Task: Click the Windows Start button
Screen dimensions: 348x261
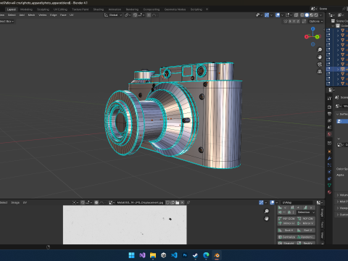Action: tap(132, 255)
